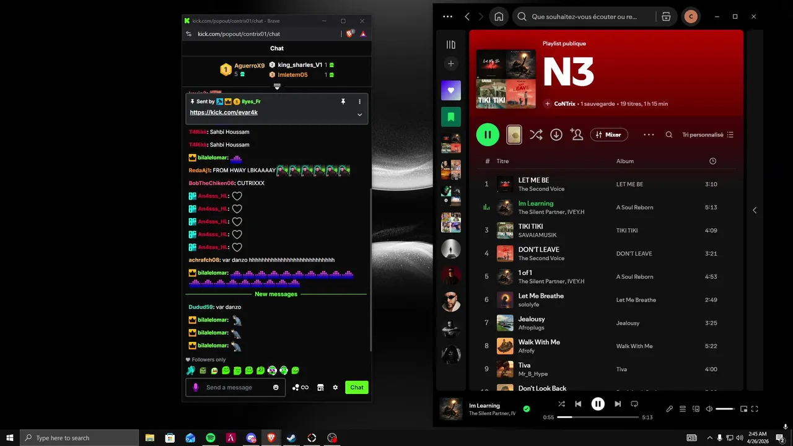The height and width of the screenshot is (446, 793).
Task: Open pinned message three-dot options
Action: coord(359,102)
